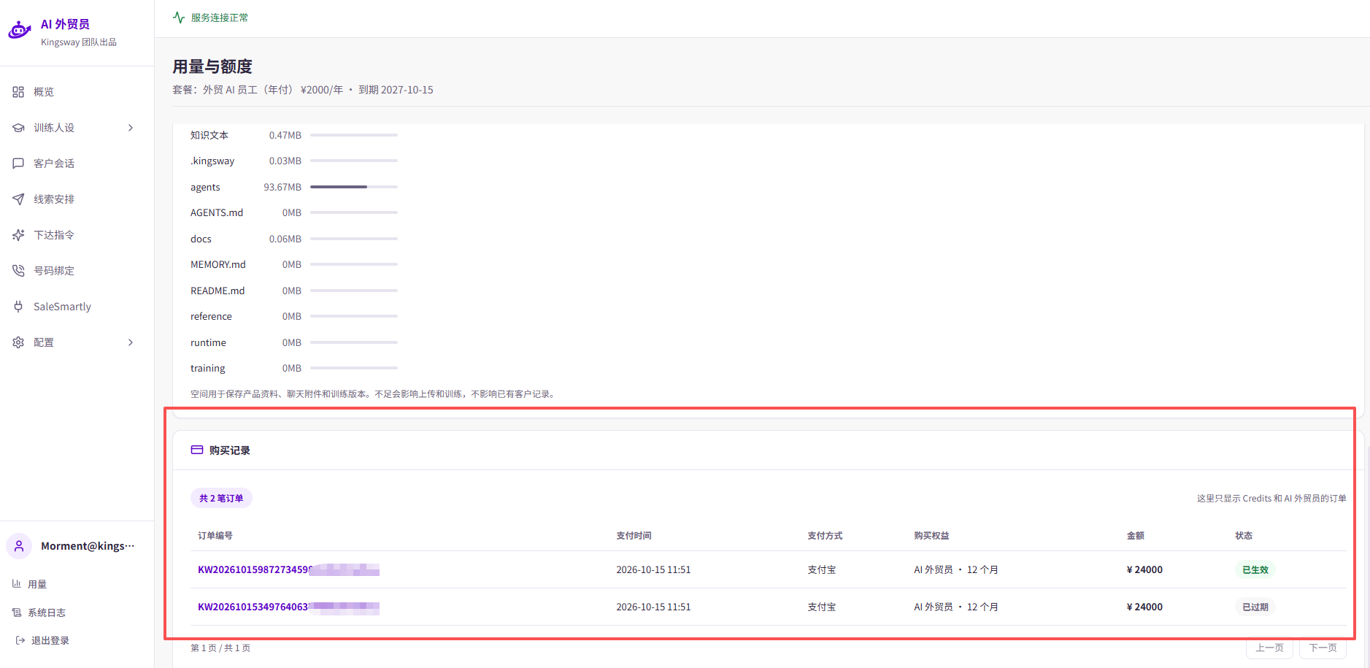Click the 用量与额度 page title
This screenshot has height=668, width=1370.
point(212,66)
